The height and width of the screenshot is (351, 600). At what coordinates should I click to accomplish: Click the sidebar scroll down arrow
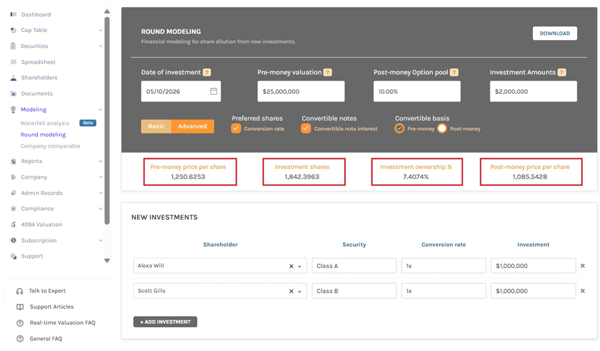point(107,260)
